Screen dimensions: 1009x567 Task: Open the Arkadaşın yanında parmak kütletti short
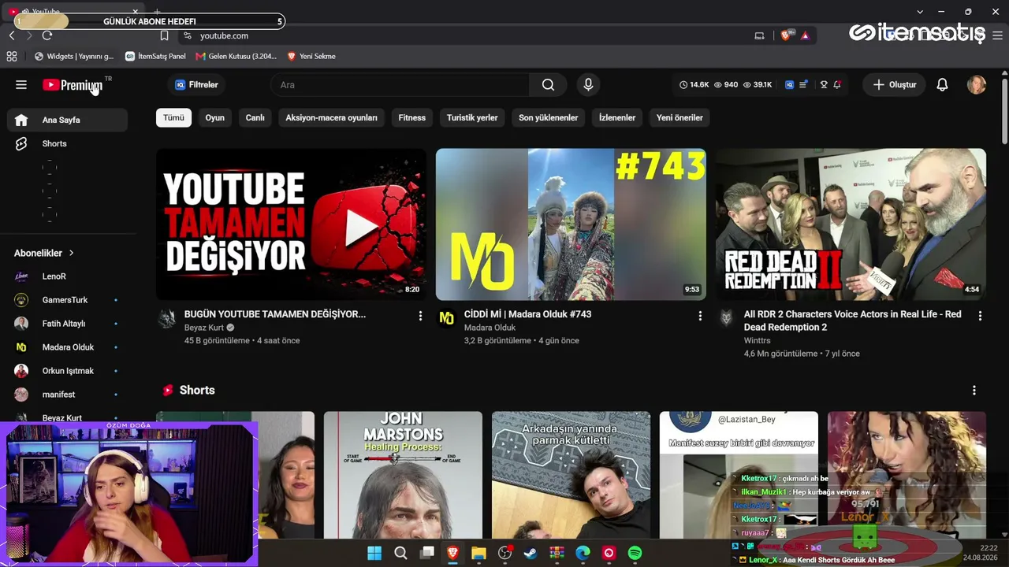571,475
